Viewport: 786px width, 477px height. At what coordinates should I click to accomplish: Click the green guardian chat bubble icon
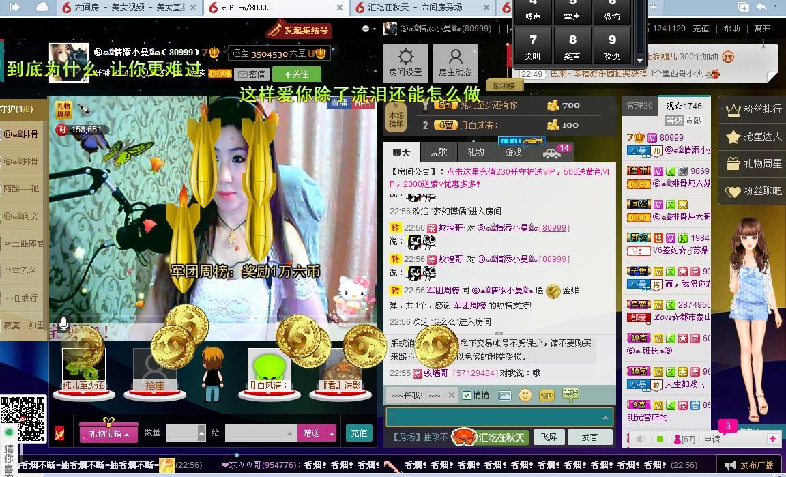(x=570, y=394)
